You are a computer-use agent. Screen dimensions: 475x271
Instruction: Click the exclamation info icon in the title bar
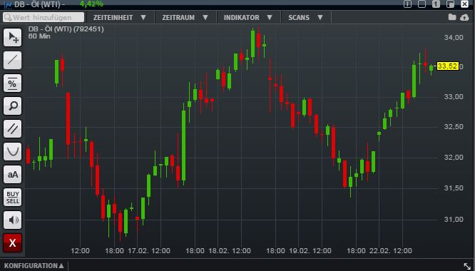407,4
